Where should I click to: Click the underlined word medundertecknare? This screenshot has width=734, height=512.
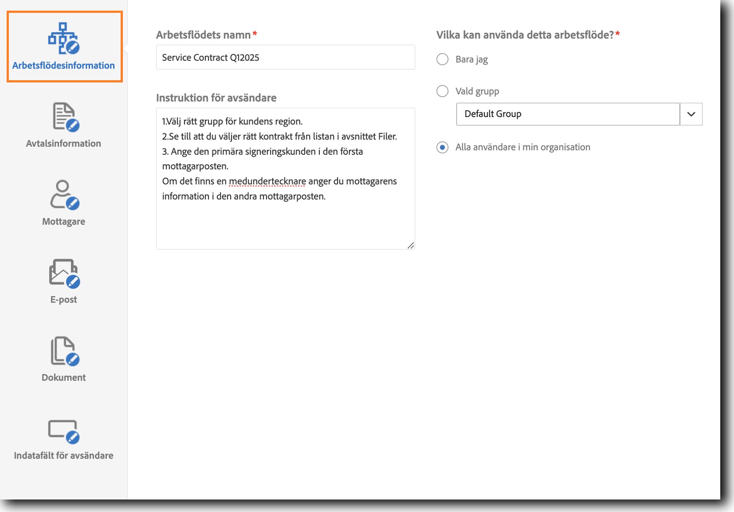(x=267, y=182)
